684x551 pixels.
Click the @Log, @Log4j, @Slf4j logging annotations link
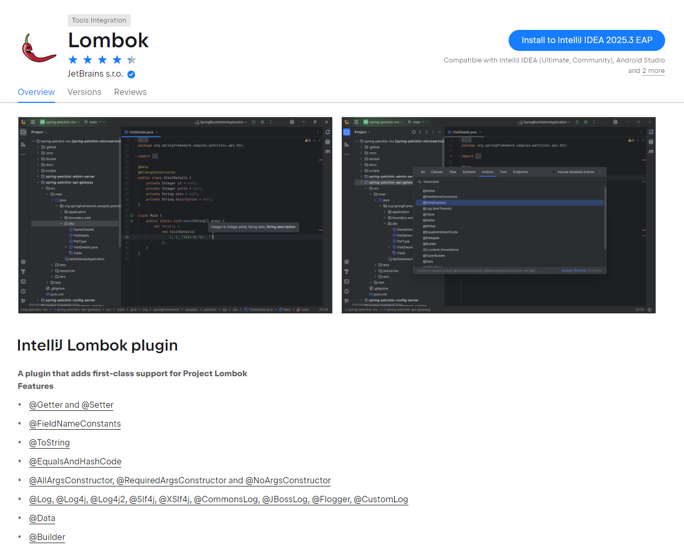218,500
